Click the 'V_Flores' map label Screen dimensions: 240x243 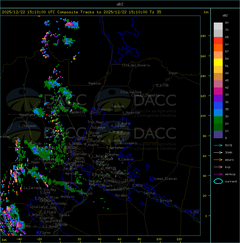[x=44, y=233]
